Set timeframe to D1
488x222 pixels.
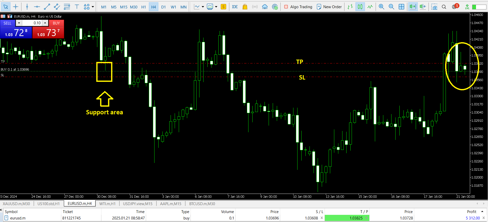(x=163, y=7)
